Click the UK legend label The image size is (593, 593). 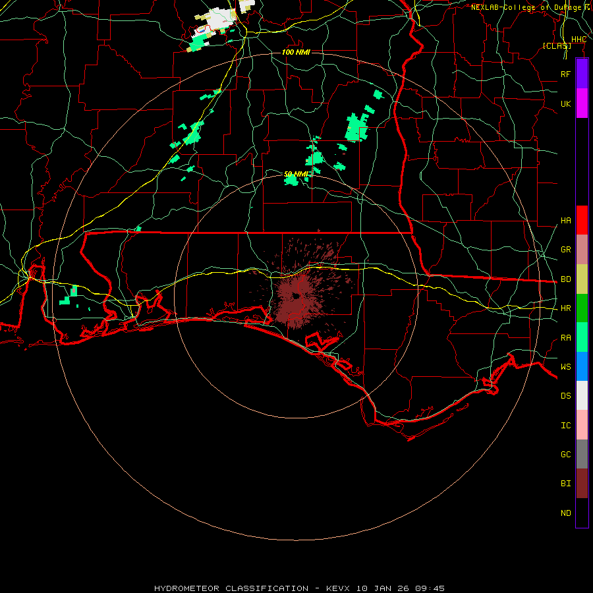click(565, 103)
